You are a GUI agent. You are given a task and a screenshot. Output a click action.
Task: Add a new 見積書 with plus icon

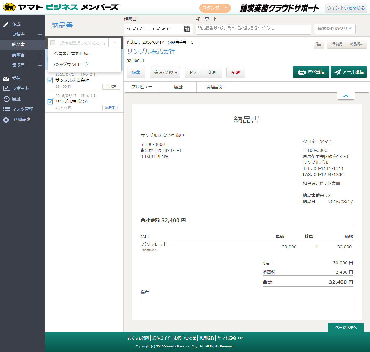40,35
